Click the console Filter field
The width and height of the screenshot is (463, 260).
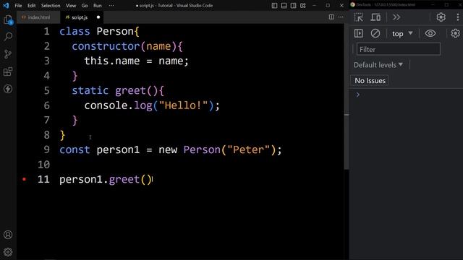coord(399,49)
